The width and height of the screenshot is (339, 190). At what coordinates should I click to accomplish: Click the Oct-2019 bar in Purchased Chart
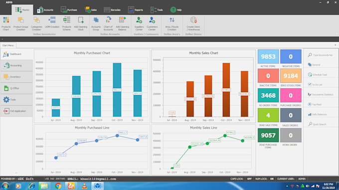(117, 90)
